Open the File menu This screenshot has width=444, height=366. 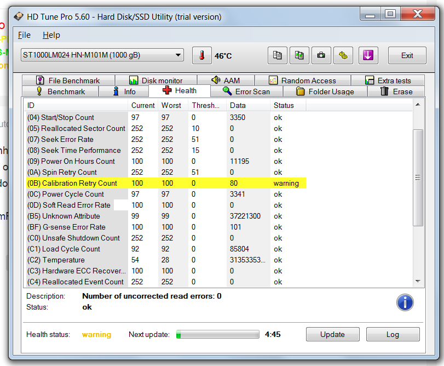24,35
